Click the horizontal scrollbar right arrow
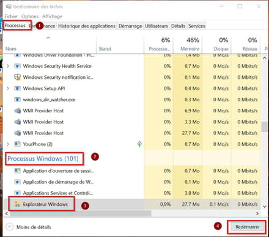The image size is (269, 237). coord(257,213)
